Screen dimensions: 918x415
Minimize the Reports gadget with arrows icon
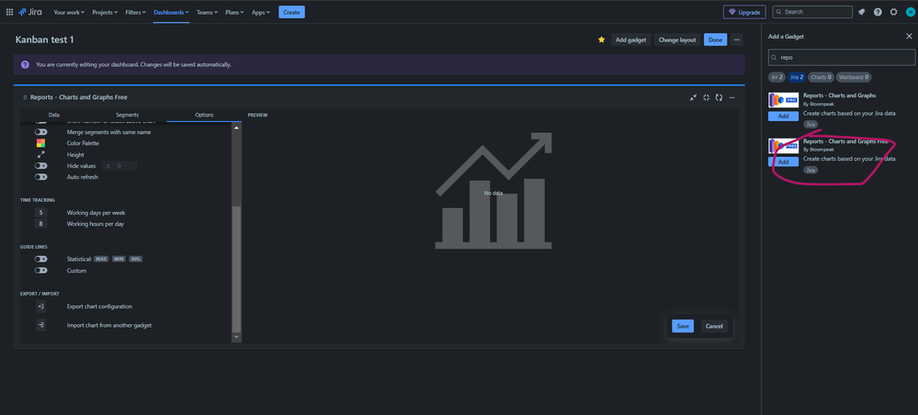(x=693, y=97)
